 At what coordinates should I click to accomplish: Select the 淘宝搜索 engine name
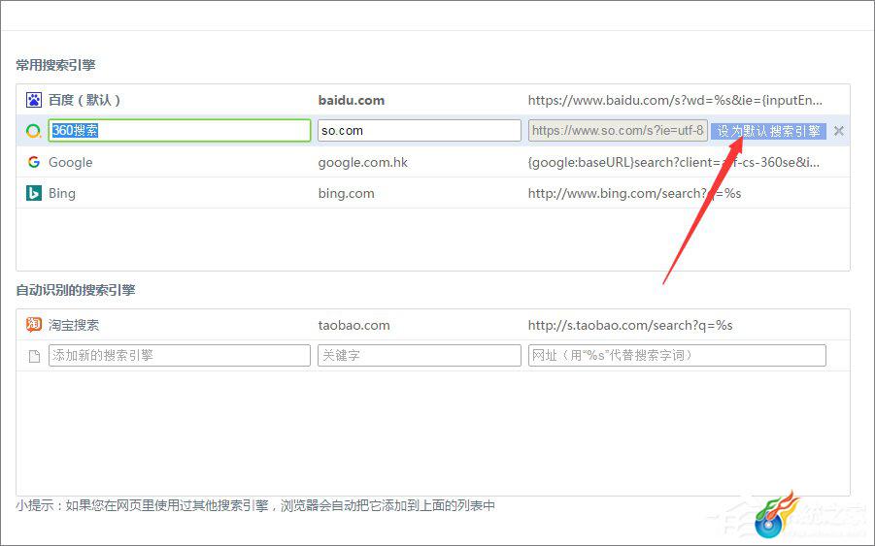pyautogui.click(x=74, y=325)
